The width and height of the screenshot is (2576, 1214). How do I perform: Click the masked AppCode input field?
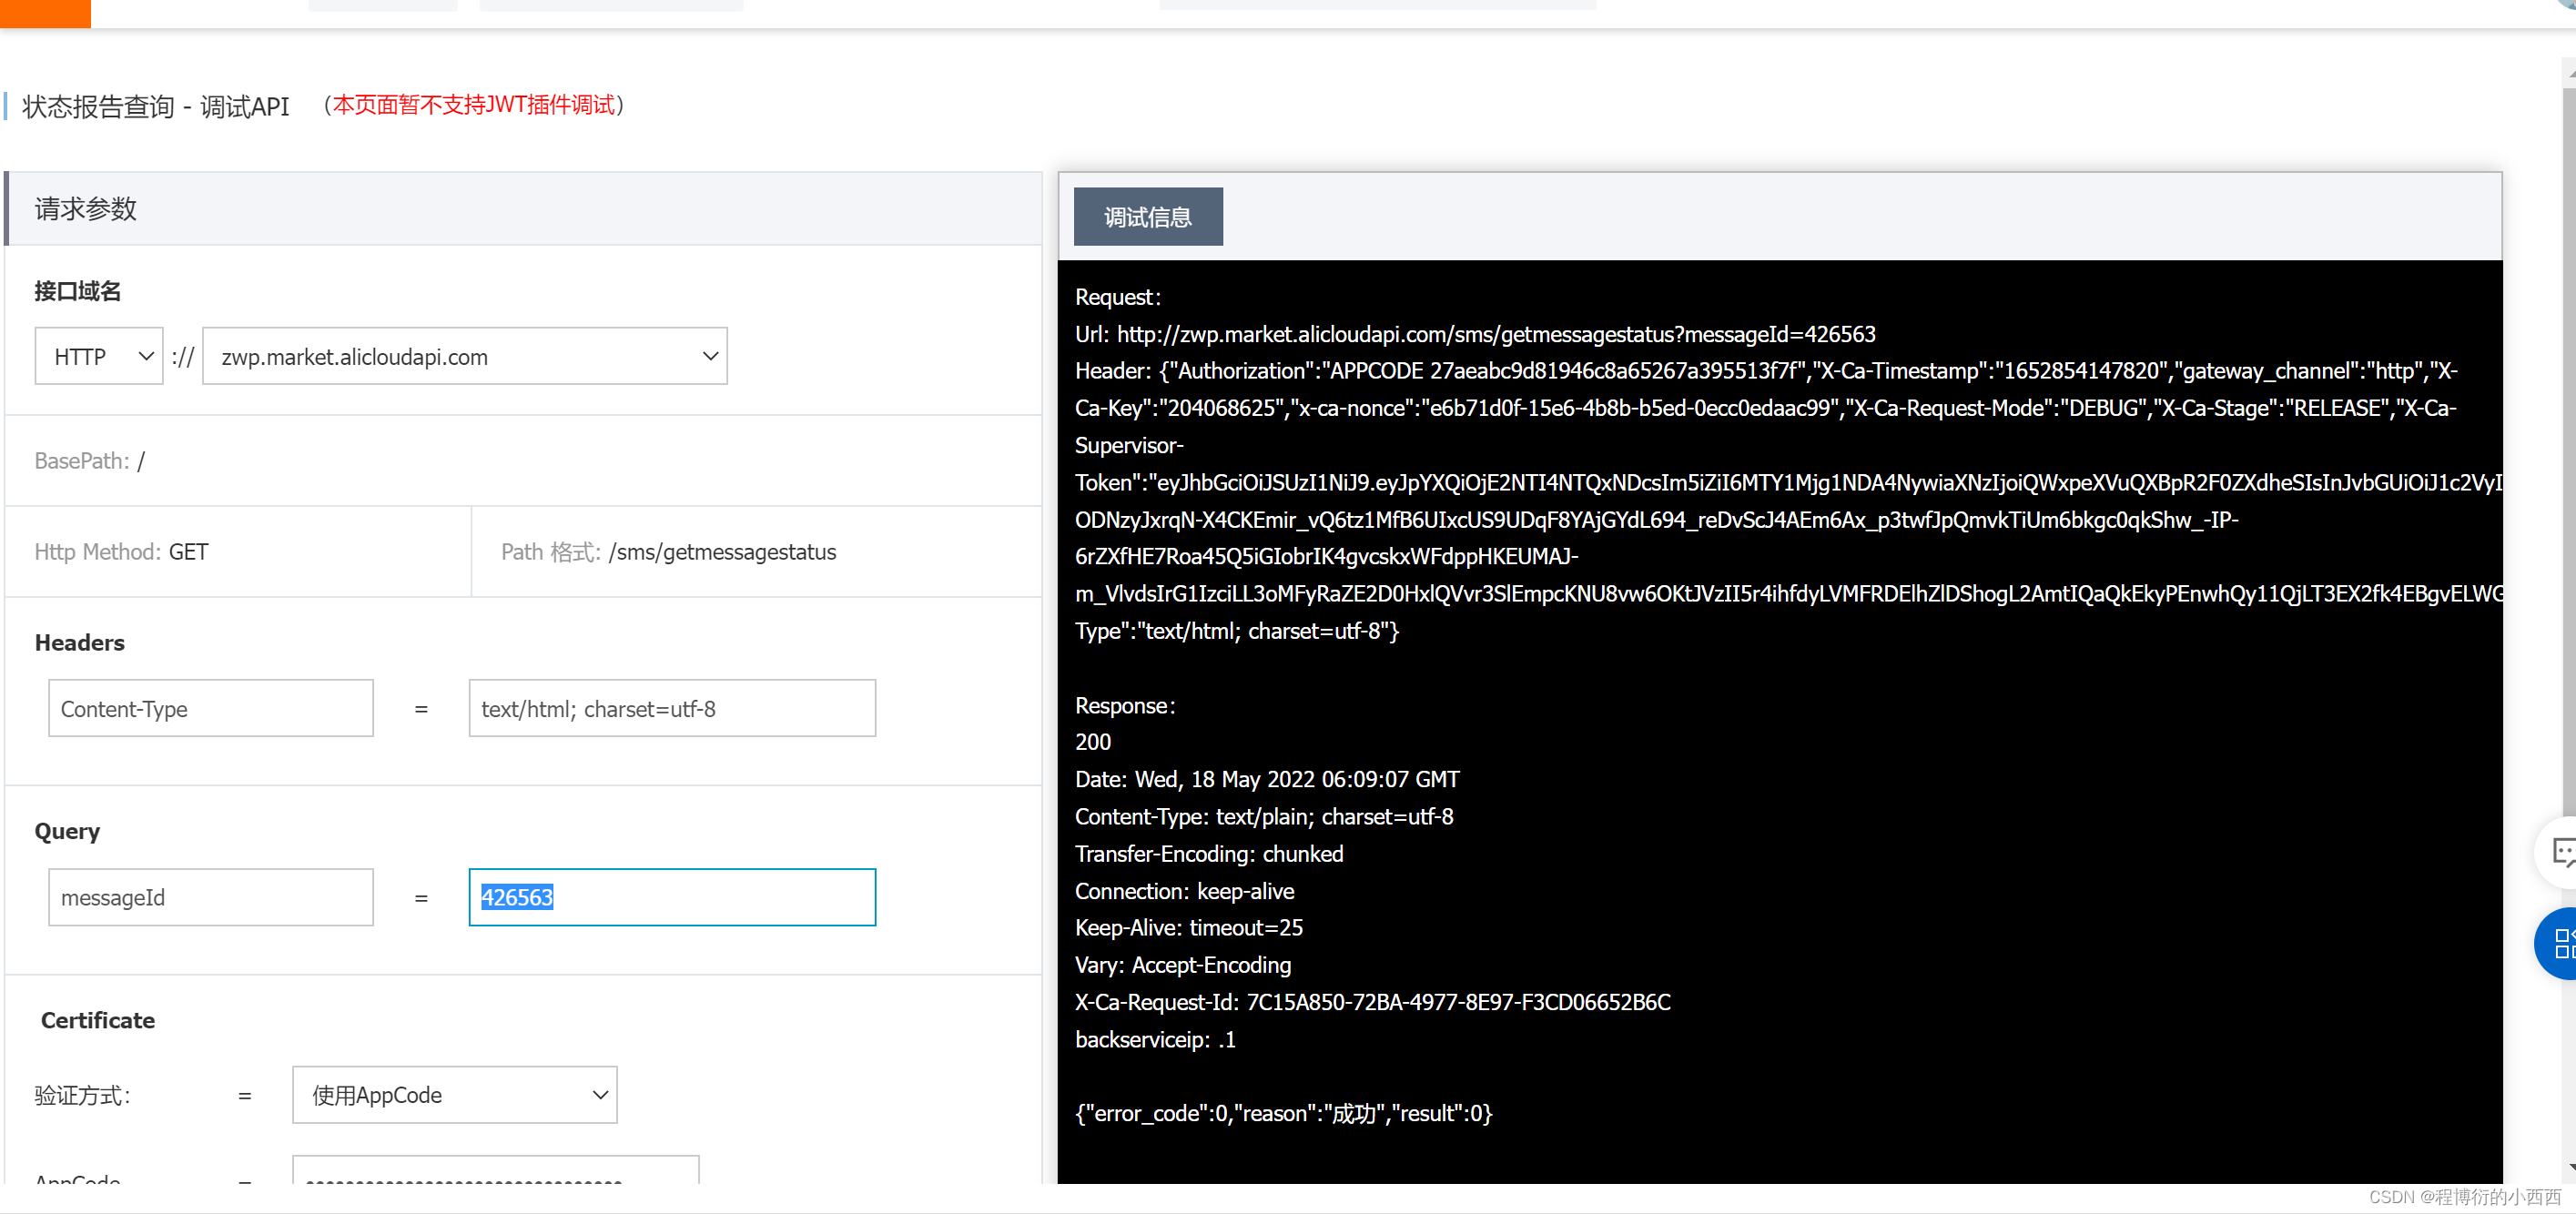[495, 1172]
